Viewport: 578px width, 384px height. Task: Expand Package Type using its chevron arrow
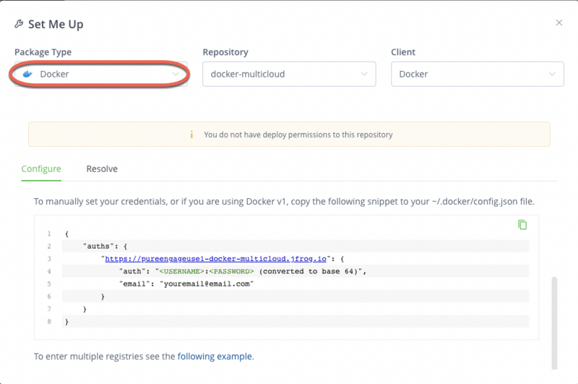[x=176, y=74]
